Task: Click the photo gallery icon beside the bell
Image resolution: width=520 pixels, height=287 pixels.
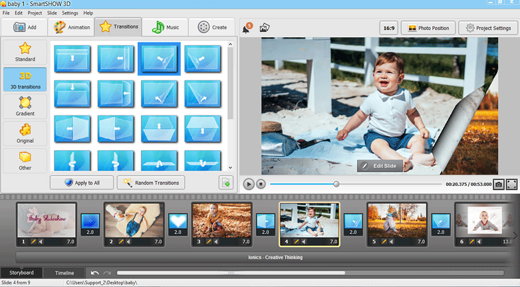Action: tap(264, 28)
